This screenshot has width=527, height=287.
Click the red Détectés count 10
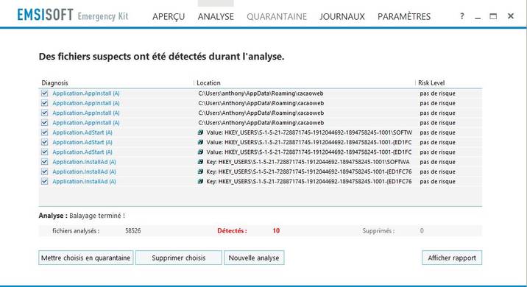(x=276, y=230)
